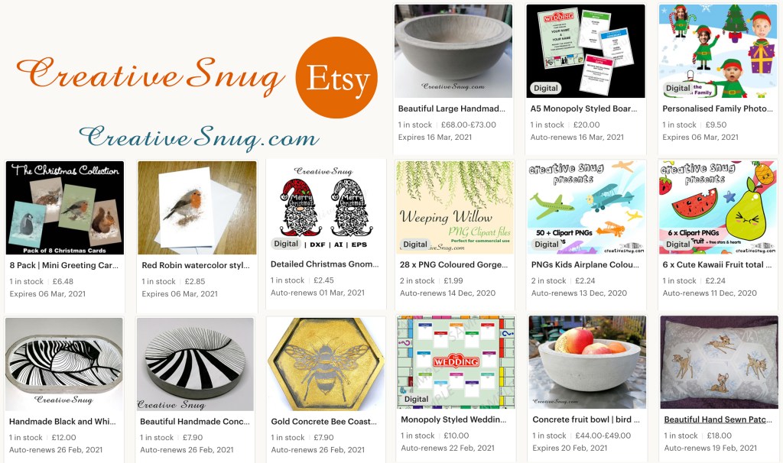Click the Creative Snug orange script logo

point(151,75)
